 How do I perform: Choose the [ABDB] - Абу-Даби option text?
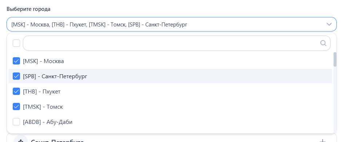[48, 122]
